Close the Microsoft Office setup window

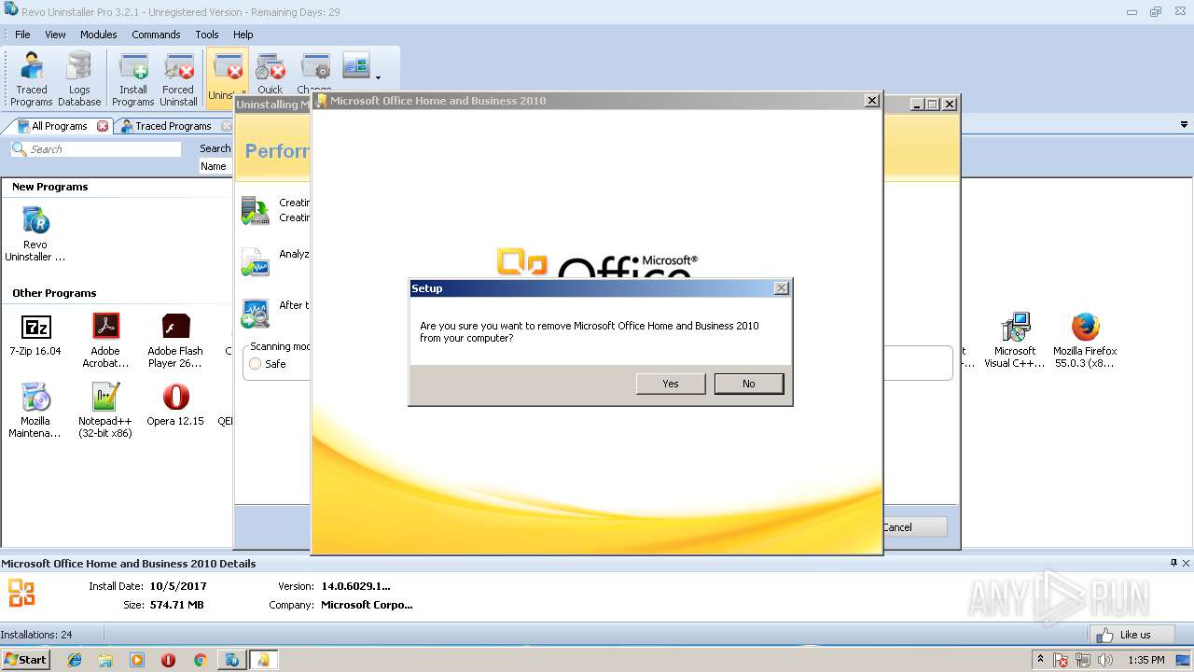pyautogui.click(x=871, y=101)
